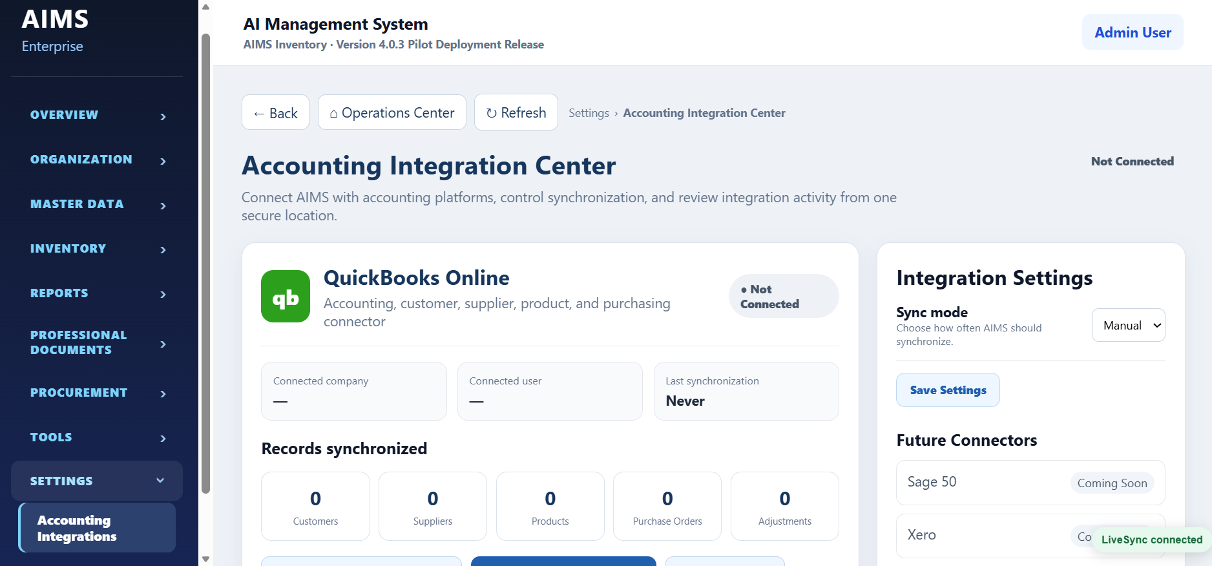This screenshot has height=566, width=1212.
Task: Expand the Organization sidebar section
Action: pos(97,160)
